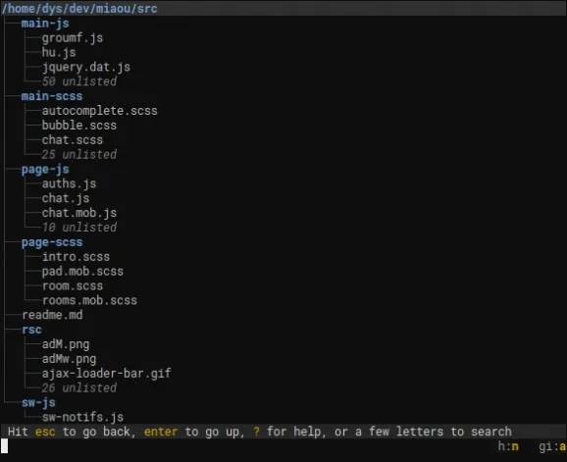The image size is (567, 462).
Task: Select sw-notifs.js file
Action: (82, 417)
